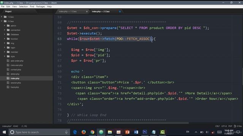
Task: Click the vertical scrollbar thumb of the editor
Action: click(242, 76)
